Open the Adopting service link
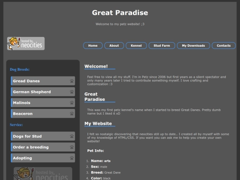The height and width of the screenshot is (180, 240). [43, 158]
